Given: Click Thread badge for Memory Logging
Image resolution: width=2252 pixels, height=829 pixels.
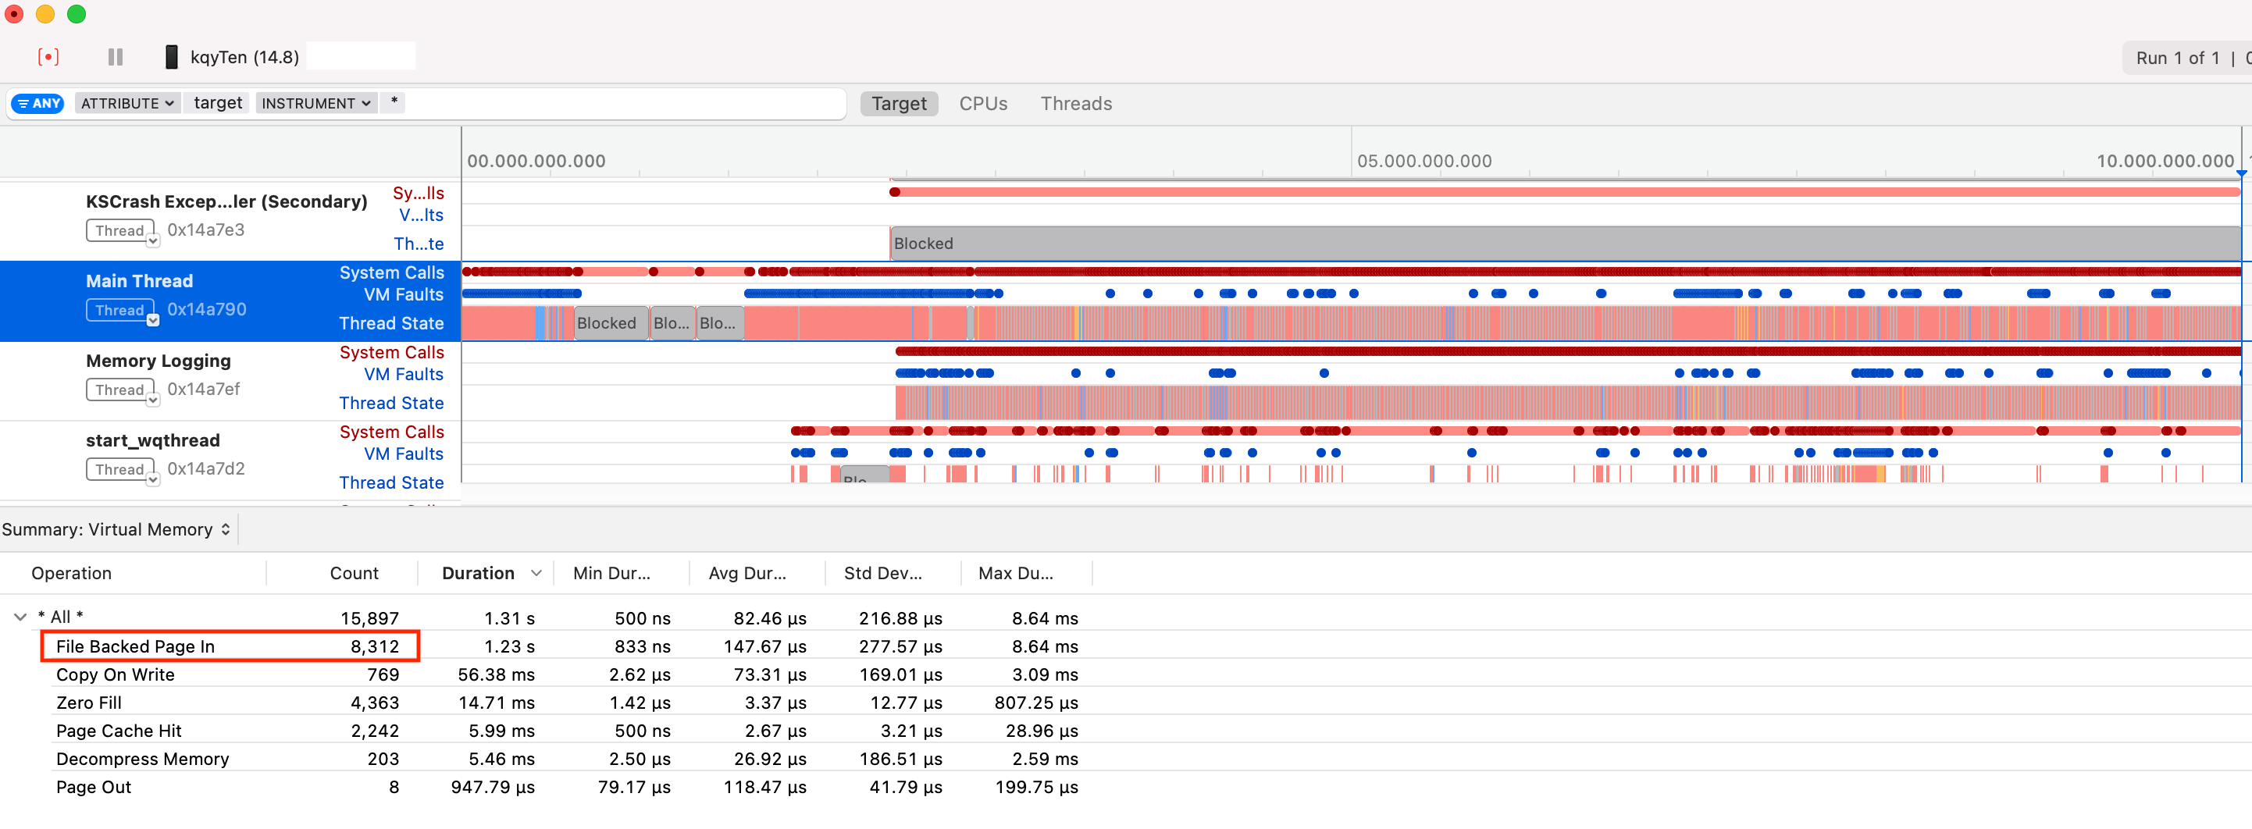Looking at the screenshot, I should pos(120,390).
